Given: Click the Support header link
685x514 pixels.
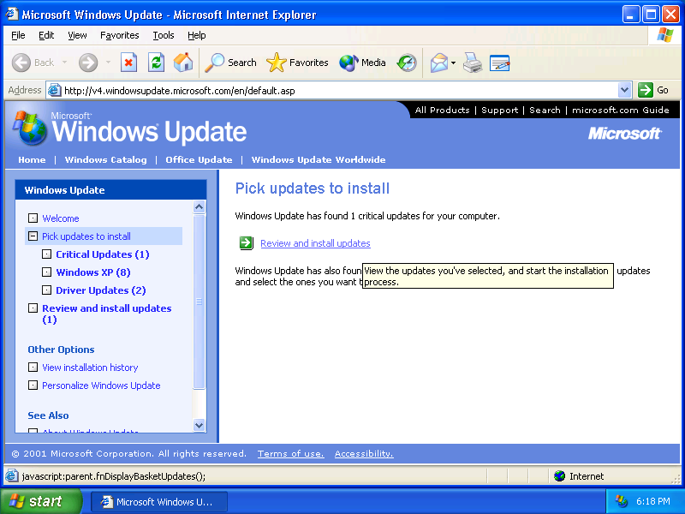Looking at the screenshot, I should pyautogui.click(x=499, y=111).
